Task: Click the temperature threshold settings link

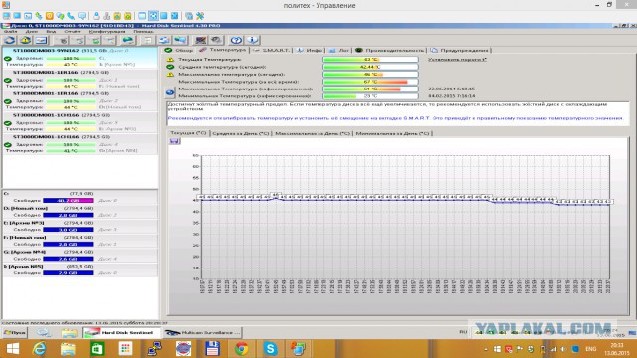Action: 457,60
